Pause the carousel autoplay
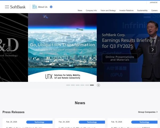This screenshot has height=128, width=160. click(98, 85)
